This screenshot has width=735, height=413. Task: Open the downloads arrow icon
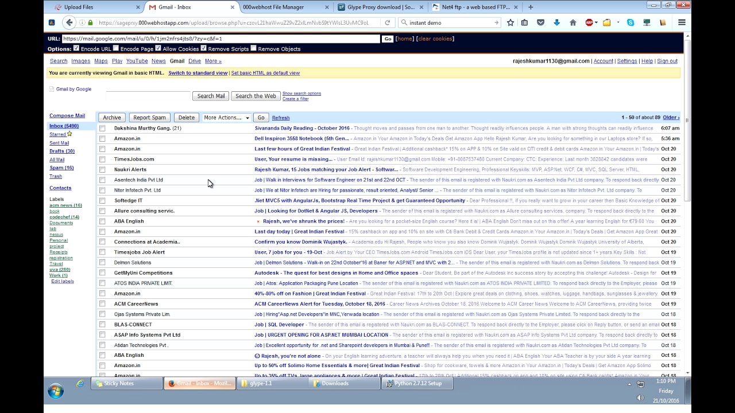point(556,22)
